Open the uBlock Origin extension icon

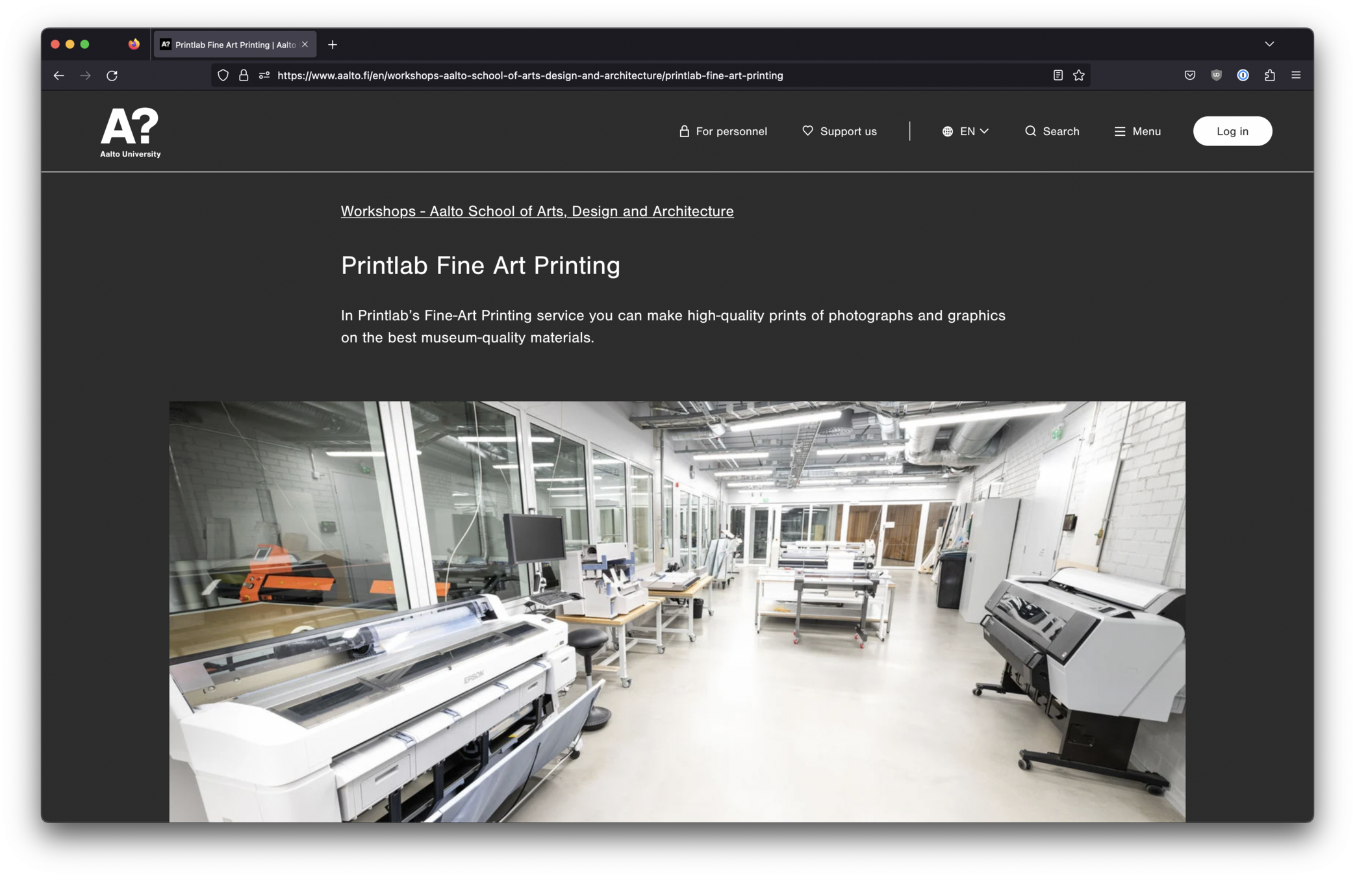[x=1216, y=75]
